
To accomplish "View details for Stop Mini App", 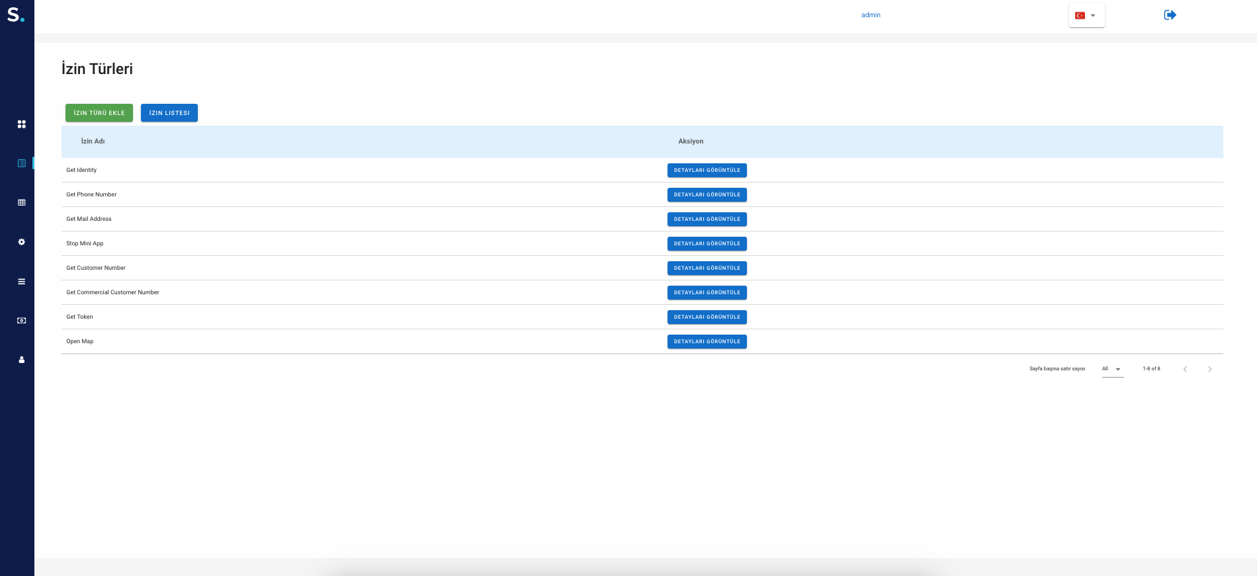I will point(707,244).
